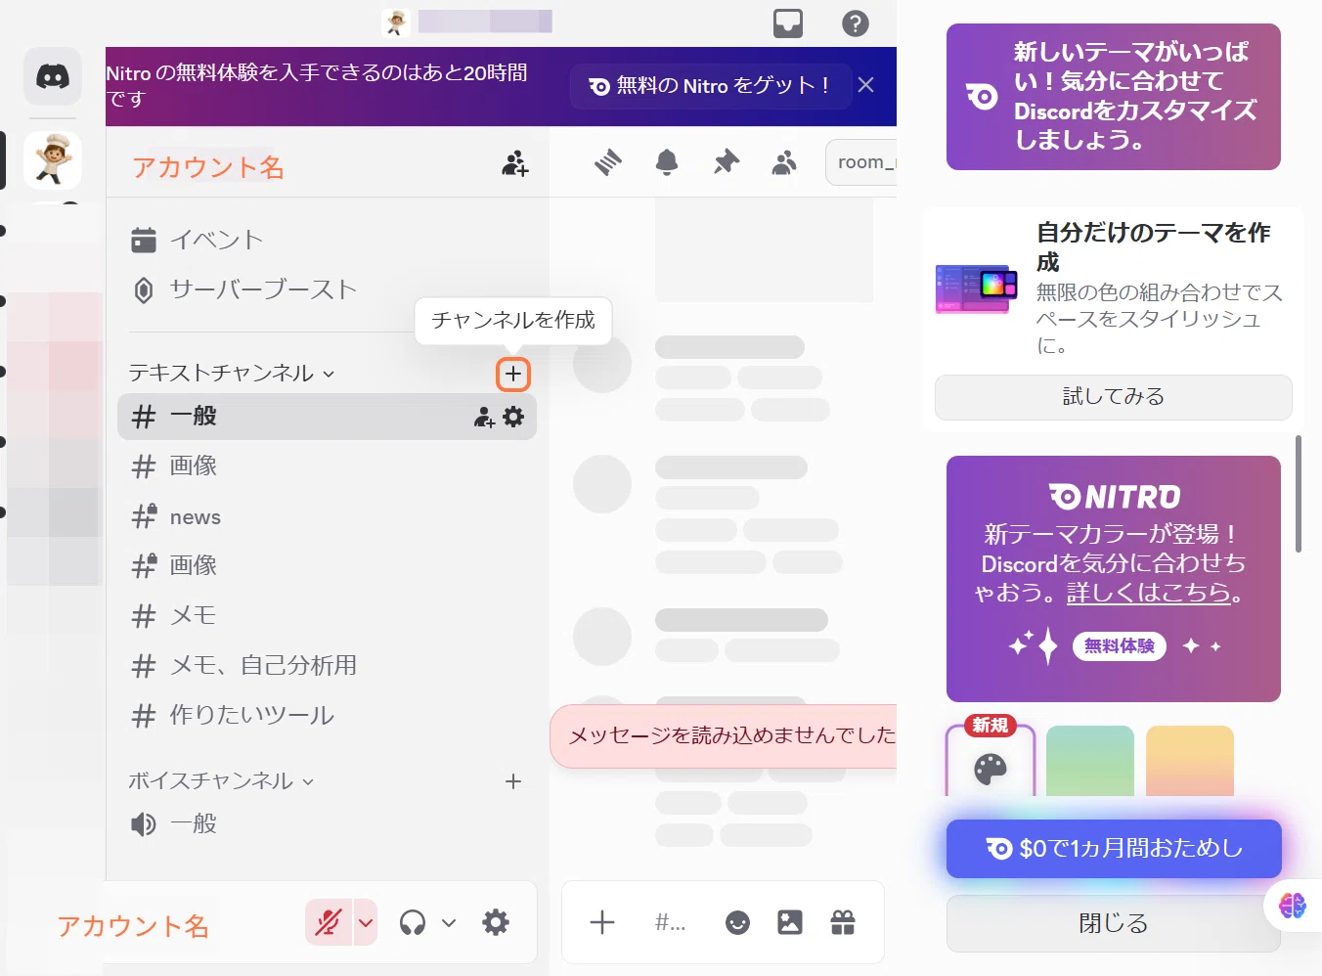1322x976 pixels.
Task: Click Nitro panel scrollbar
Action: point(1299,494)
